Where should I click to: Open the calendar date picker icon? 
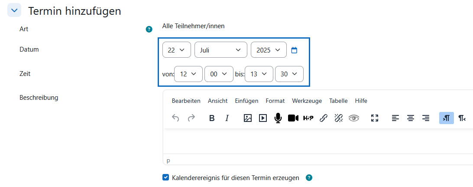coord(294,50)
